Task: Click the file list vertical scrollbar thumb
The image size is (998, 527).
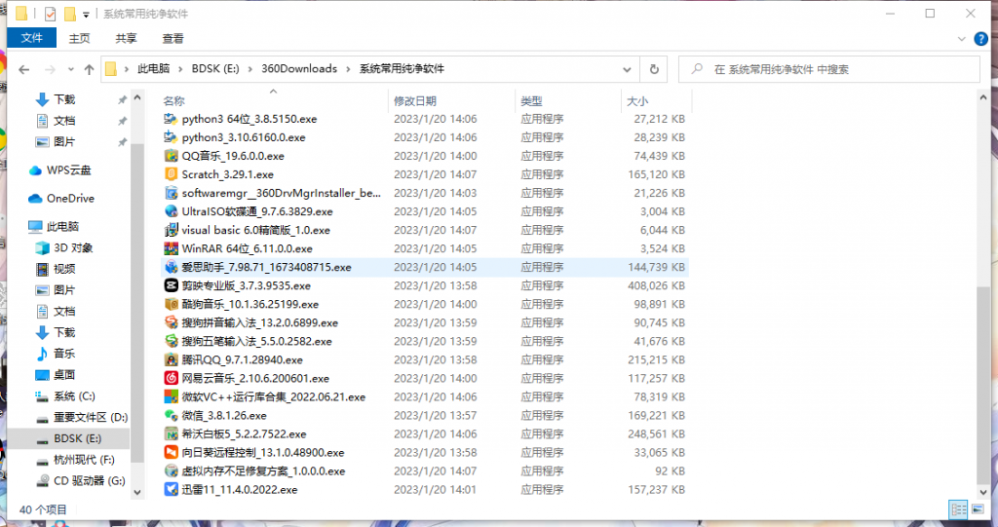Action: 982,385
